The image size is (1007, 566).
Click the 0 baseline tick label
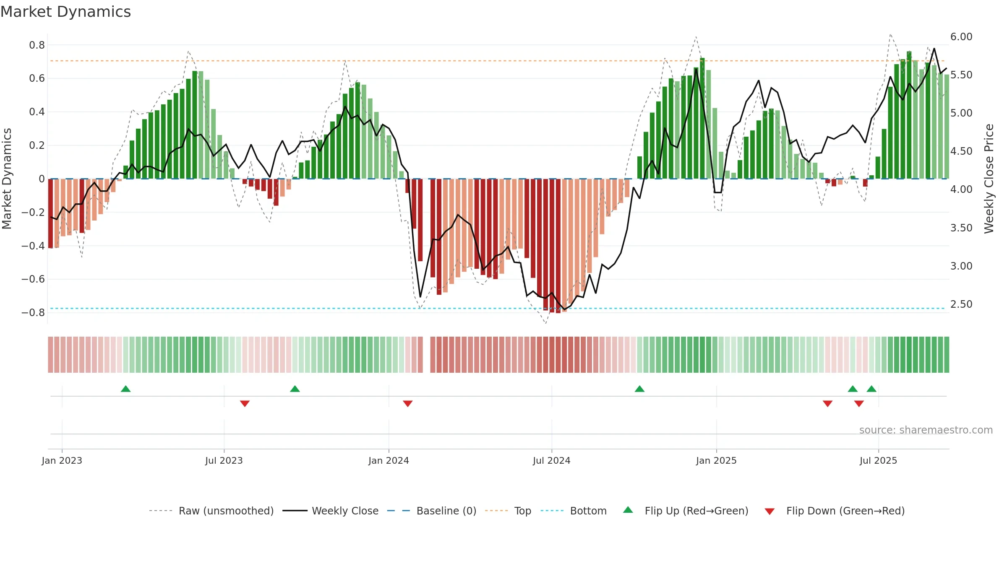(42, 179)
